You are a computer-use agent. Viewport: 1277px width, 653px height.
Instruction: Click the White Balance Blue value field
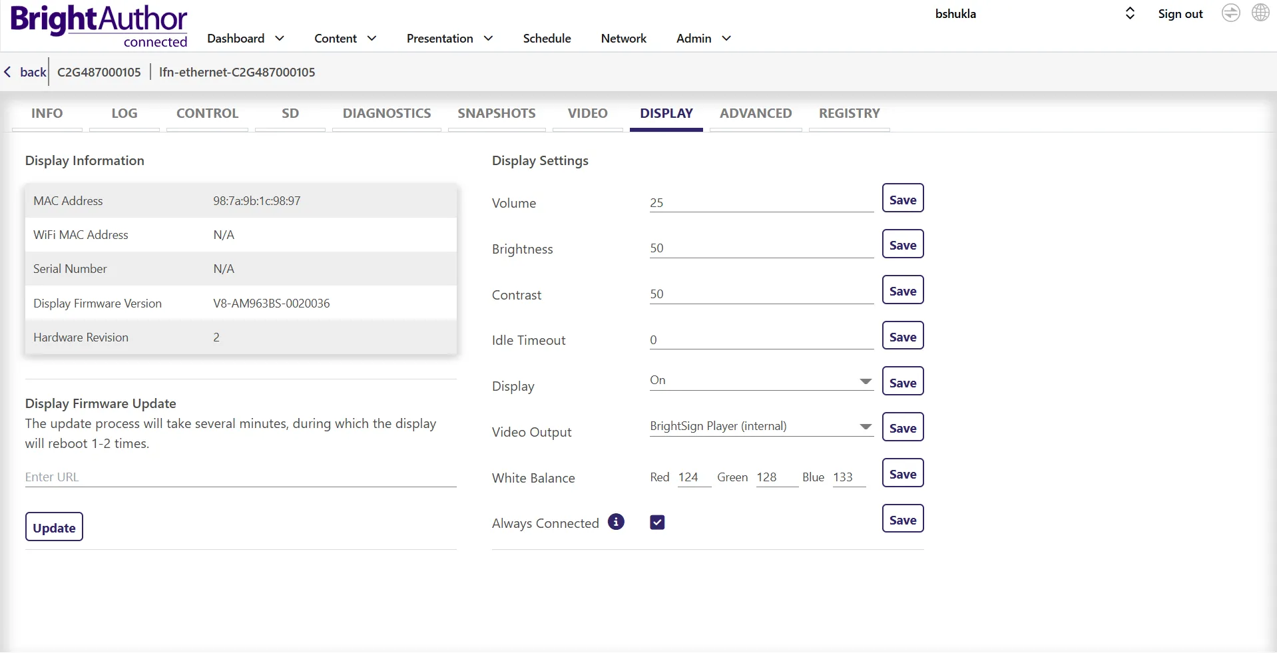click(x=849, y=477)
